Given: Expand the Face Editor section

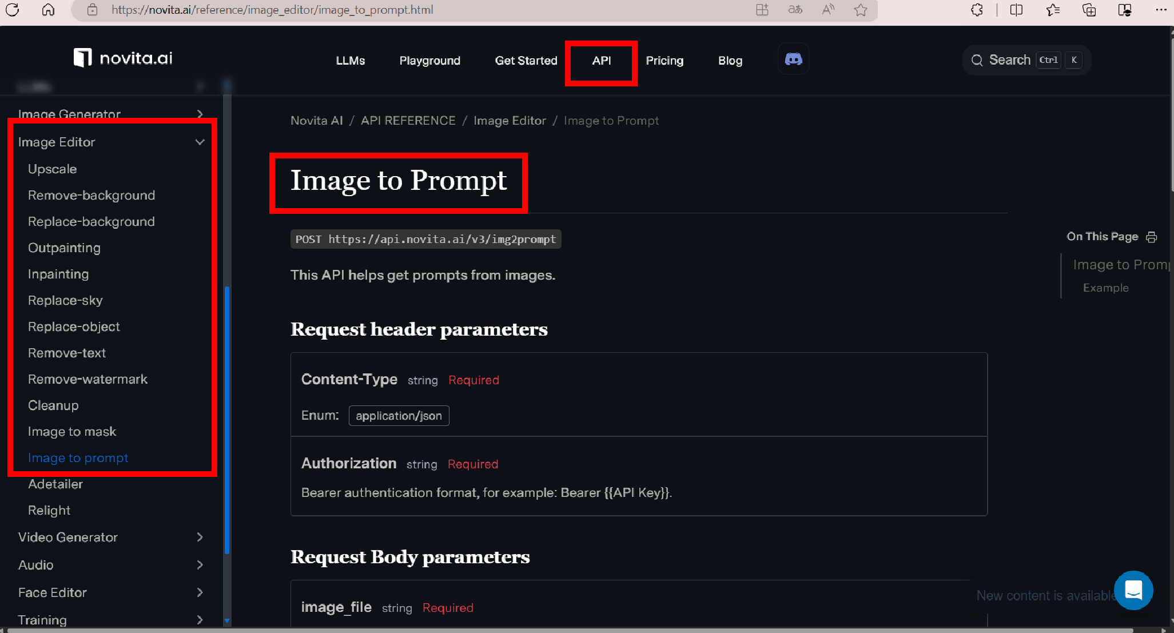Looking at the screenshot, I should pyautogui.click(x=200, y=592).
